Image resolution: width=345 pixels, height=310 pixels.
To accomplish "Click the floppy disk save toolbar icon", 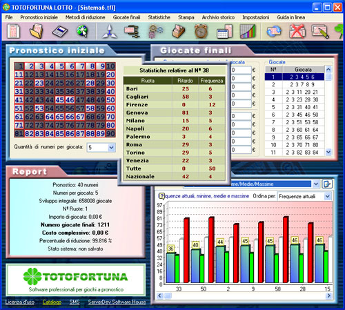I will click(x=59, y=31).
